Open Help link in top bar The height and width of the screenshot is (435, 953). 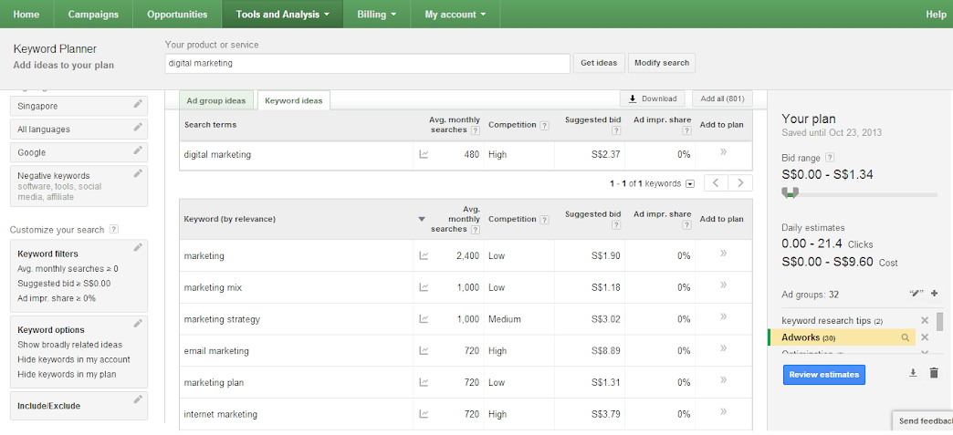[x=936, y=14]
